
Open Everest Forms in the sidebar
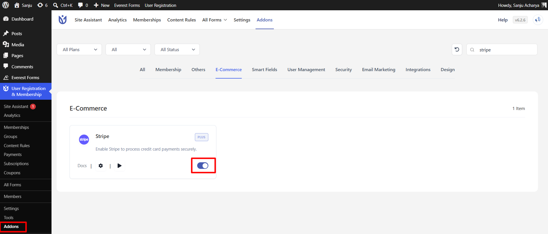coord(26,77)
